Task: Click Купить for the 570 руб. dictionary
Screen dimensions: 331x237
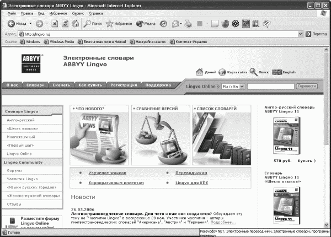Action: click(x=307, y=161)
